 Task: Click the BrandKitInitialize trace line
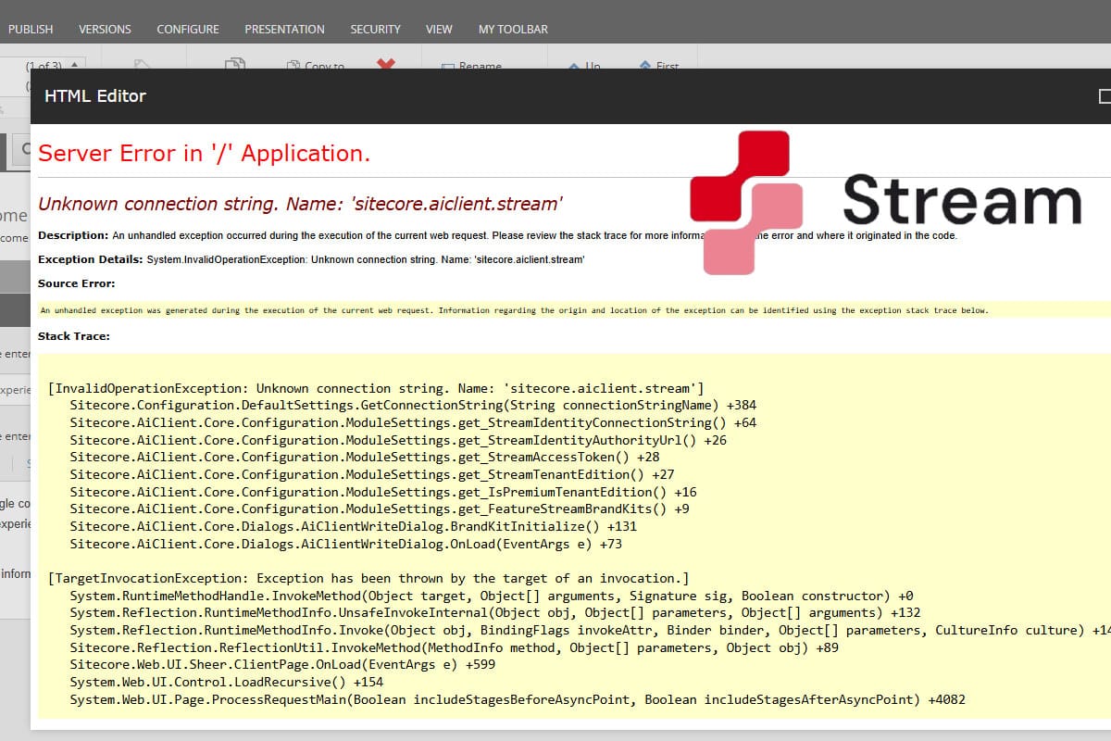tap(354, 526)
